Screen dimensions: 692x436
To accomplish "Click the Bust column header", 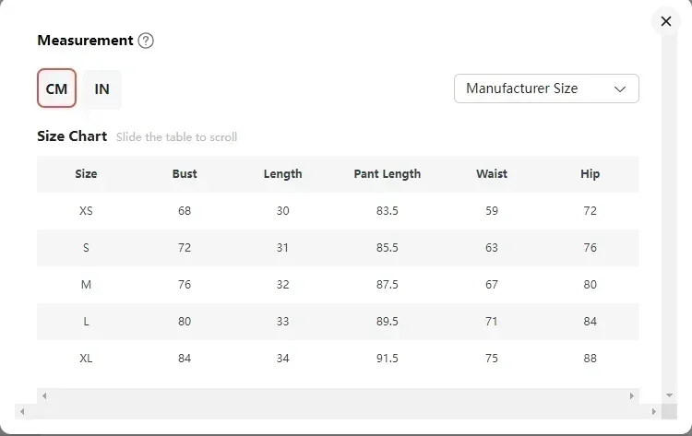I will [185, 173].
